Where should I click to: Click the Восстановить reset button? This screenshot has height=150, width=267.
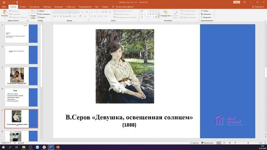pos(43,14)
